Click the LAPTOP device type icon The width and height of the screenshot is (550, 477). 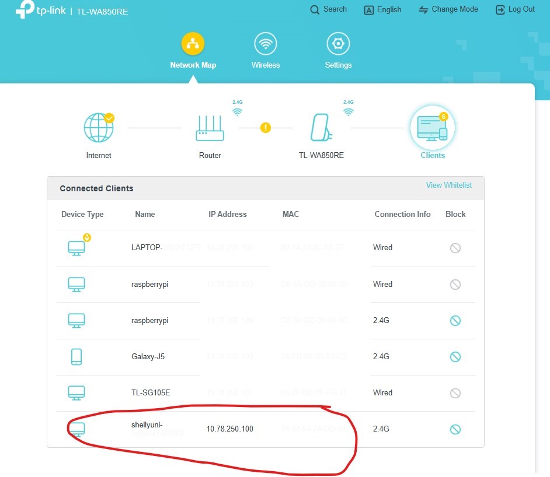tap(76, 248)
